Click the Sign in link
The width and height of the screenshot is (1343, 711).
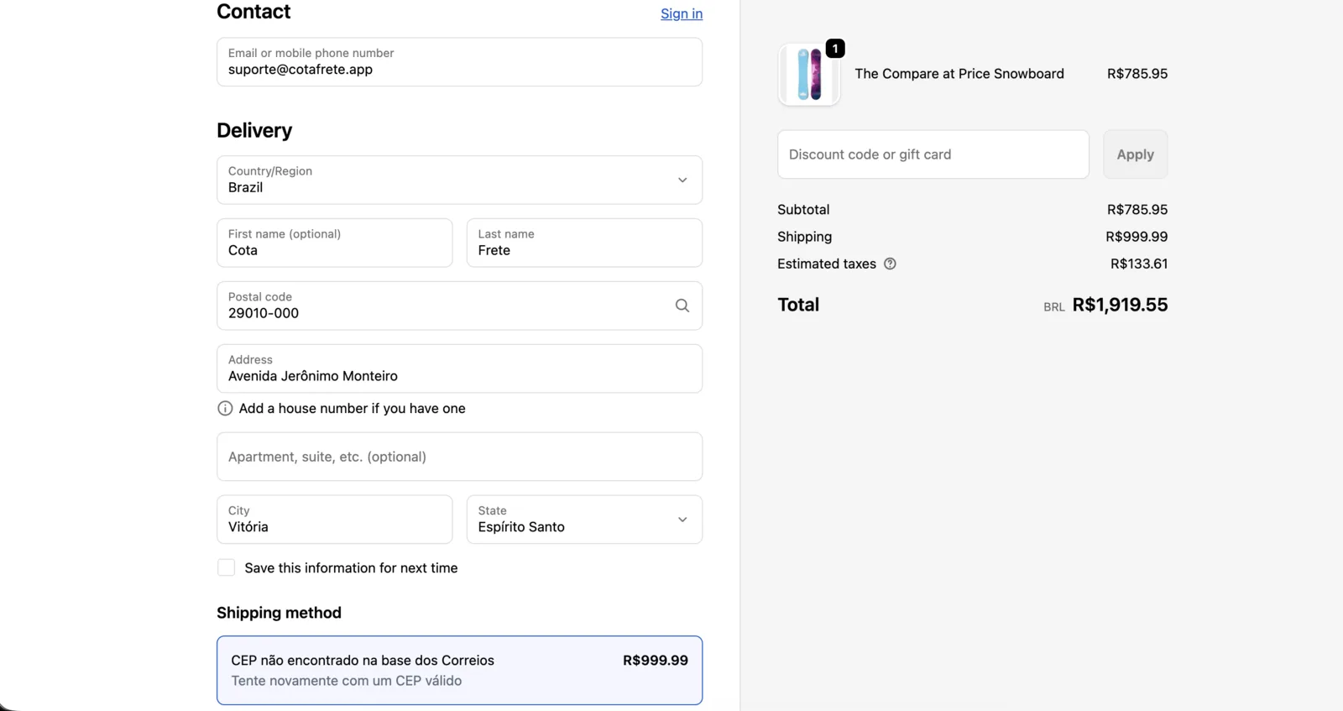point(682,13)
